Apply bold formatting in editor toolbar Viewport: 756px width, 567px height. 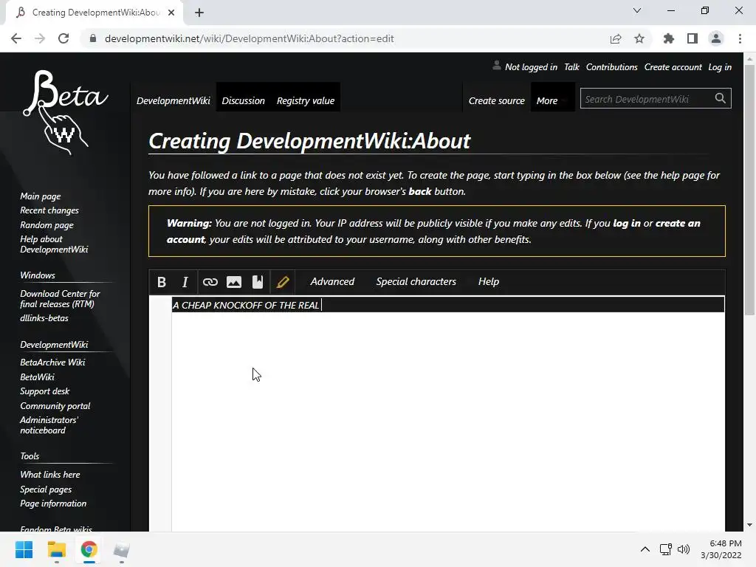162,282
